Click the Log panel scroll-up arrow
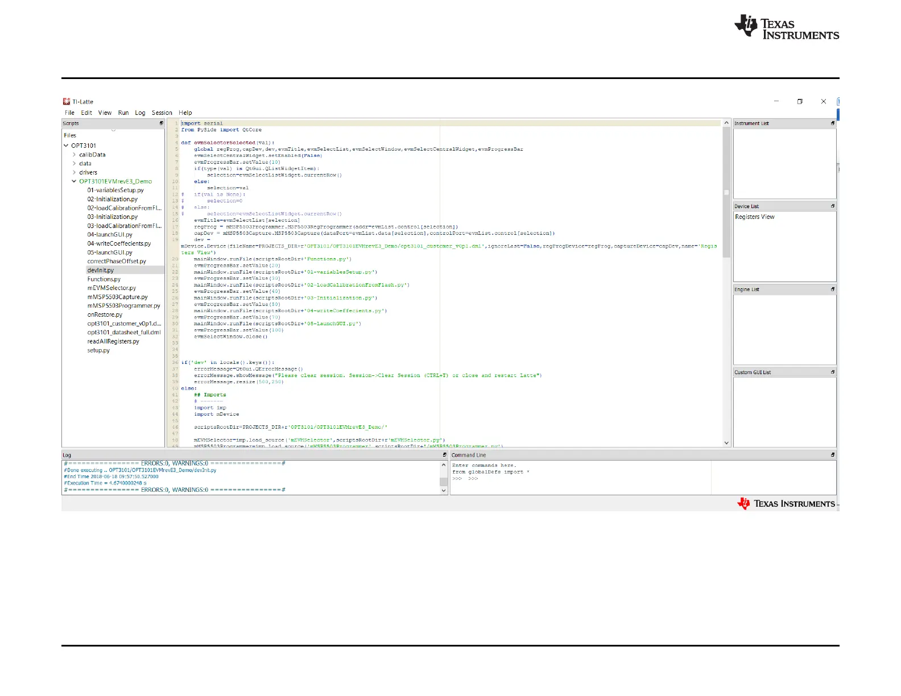 444,465
